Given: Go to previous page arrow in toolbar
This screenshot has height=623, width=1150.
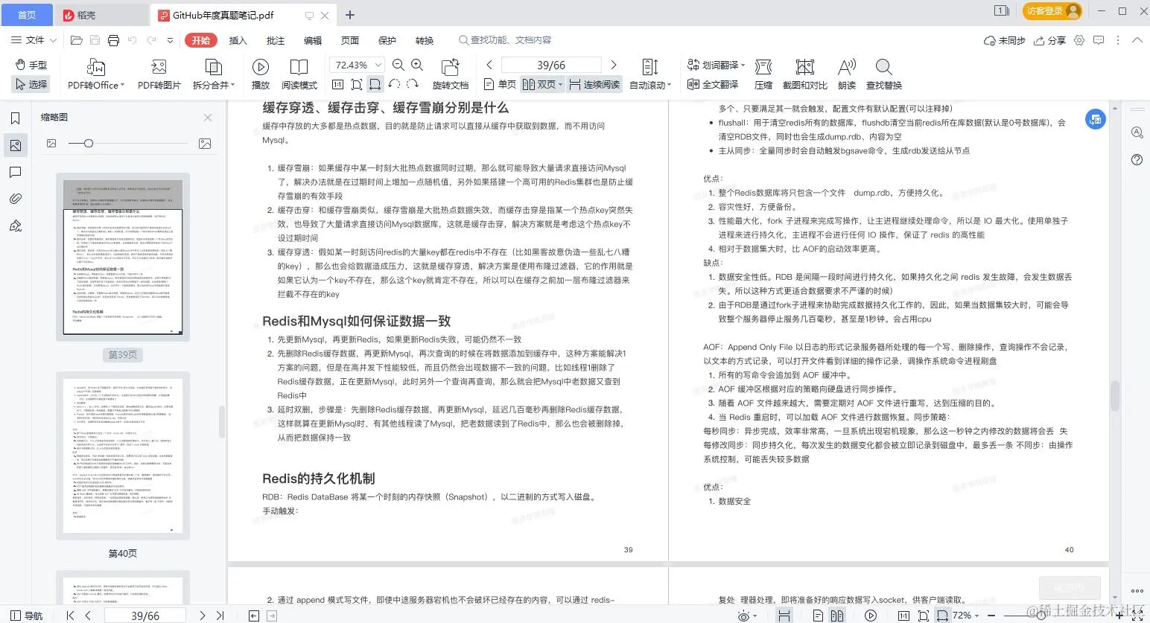Looking at the screenshot, I should (x=489, y=65).
